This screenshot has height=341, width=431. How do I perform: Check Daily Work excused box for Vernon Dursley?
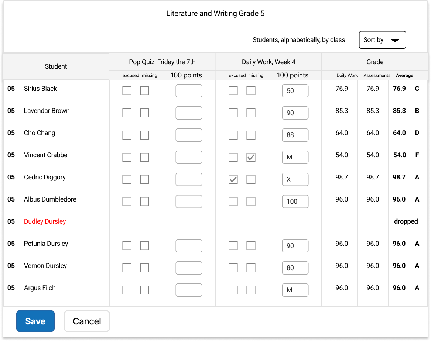pos(233,268)
